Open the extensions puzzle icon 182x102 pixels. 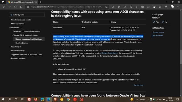click(113, 7)
